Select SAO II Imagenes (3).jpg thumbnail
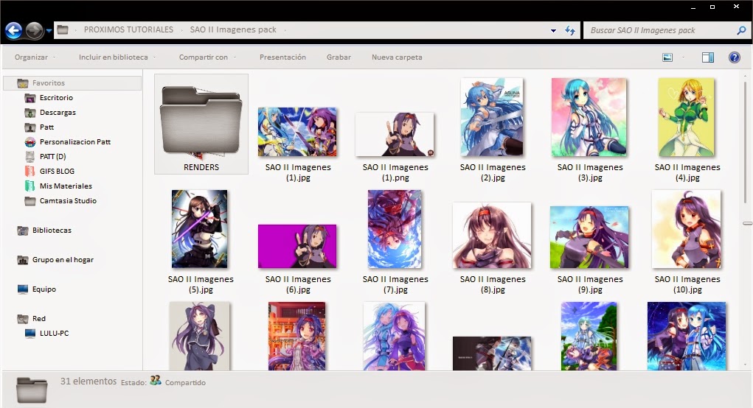Screen dimensions: 753x408 (589, 117)
